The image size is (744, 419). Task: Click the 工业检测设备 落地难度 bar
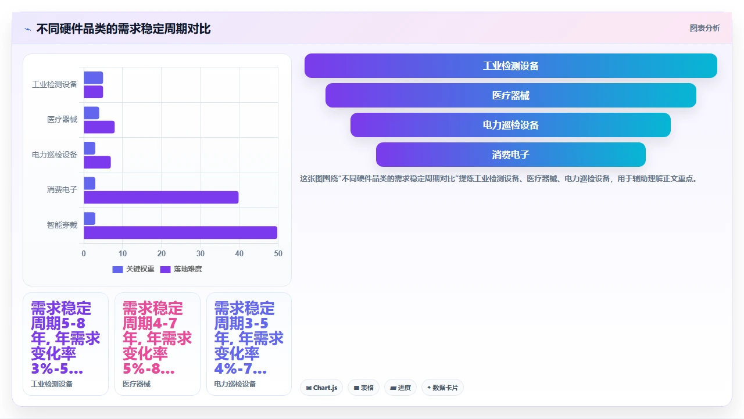[x=94, y=92]
